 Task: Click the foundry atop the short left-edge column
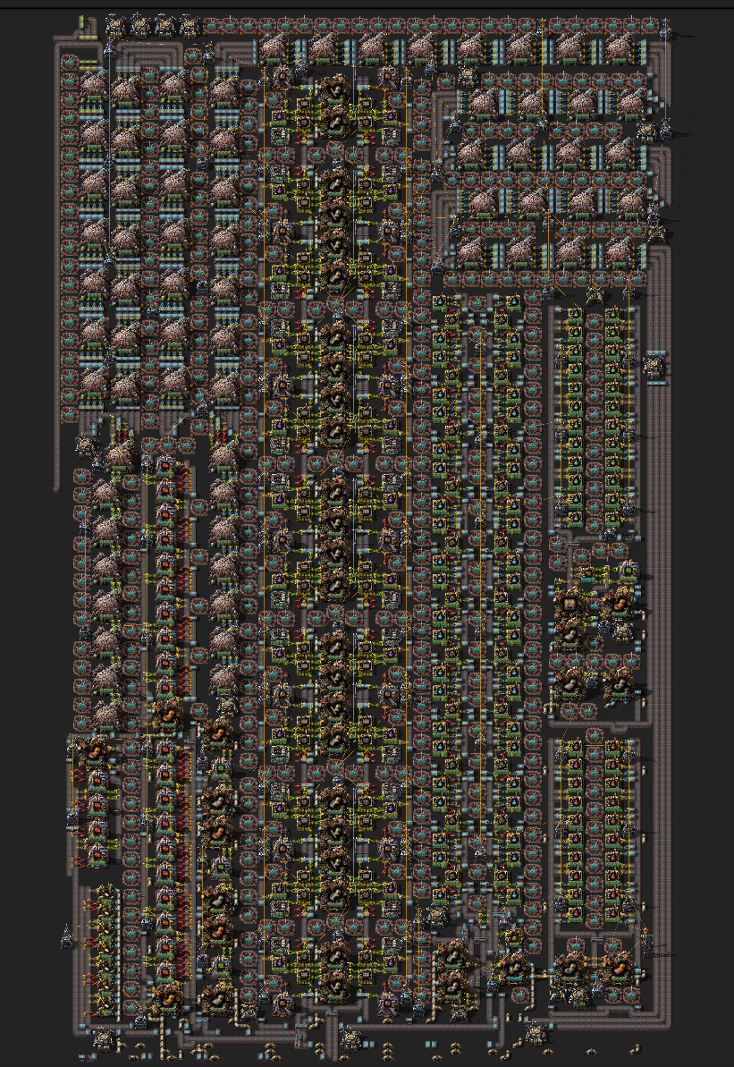coord(91,751)
